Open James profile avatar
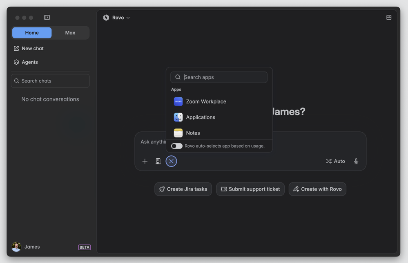This screenshot has height=263, width=408. 16,247
